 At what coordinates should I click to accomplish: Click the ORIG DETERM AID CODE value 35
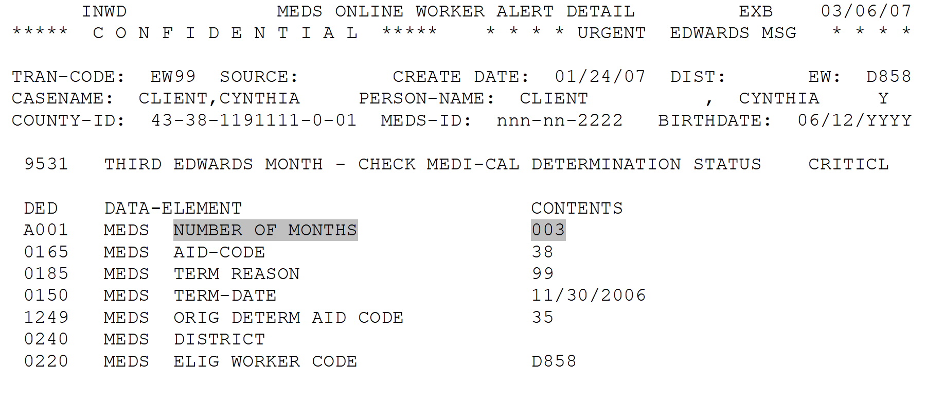[x=543, y=318]
